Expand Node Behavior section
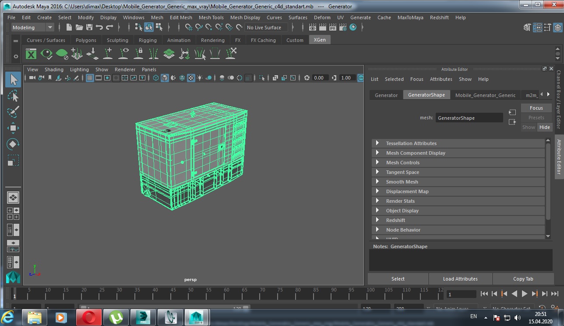564x326 pixels. pyautogui.click(x=458, y=230)
